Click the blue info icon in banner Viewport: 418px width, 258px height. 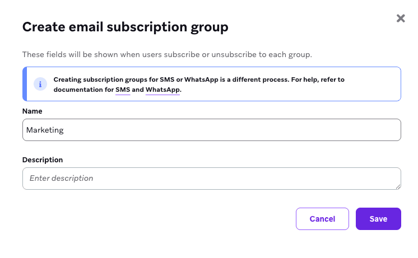pyautogui.click(x=40, y=84)
